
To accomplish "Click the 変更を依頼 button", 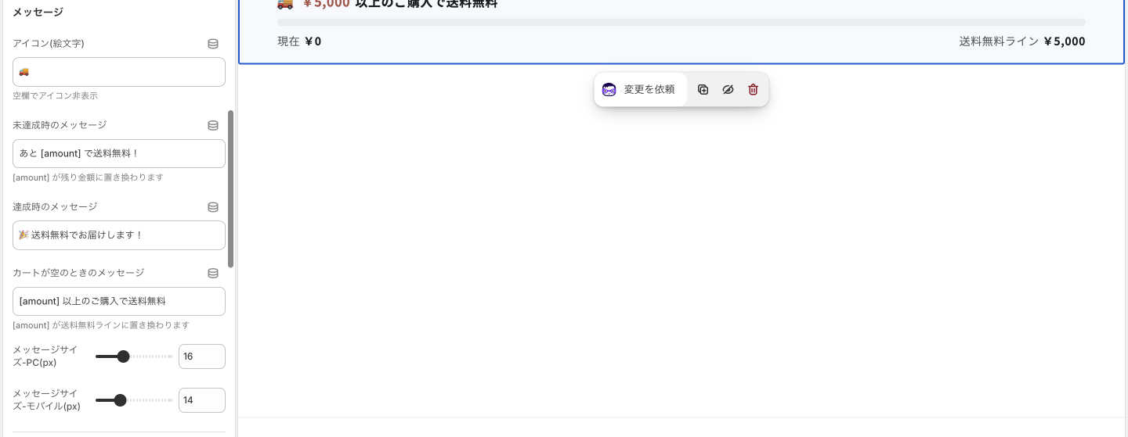I will click(x=640, y=90).
